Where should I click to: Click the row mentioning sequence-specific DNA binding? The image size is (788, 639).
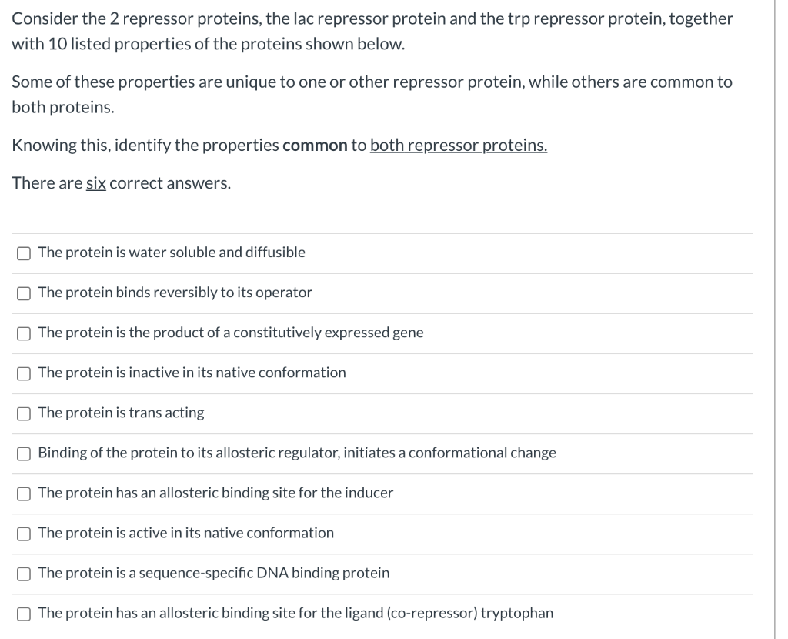(213, 573)
